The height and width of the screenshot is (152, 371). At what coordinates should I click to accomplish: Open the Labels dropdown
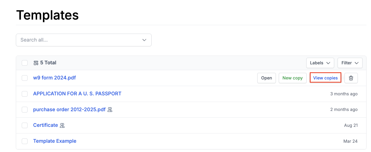pos(320,63)
